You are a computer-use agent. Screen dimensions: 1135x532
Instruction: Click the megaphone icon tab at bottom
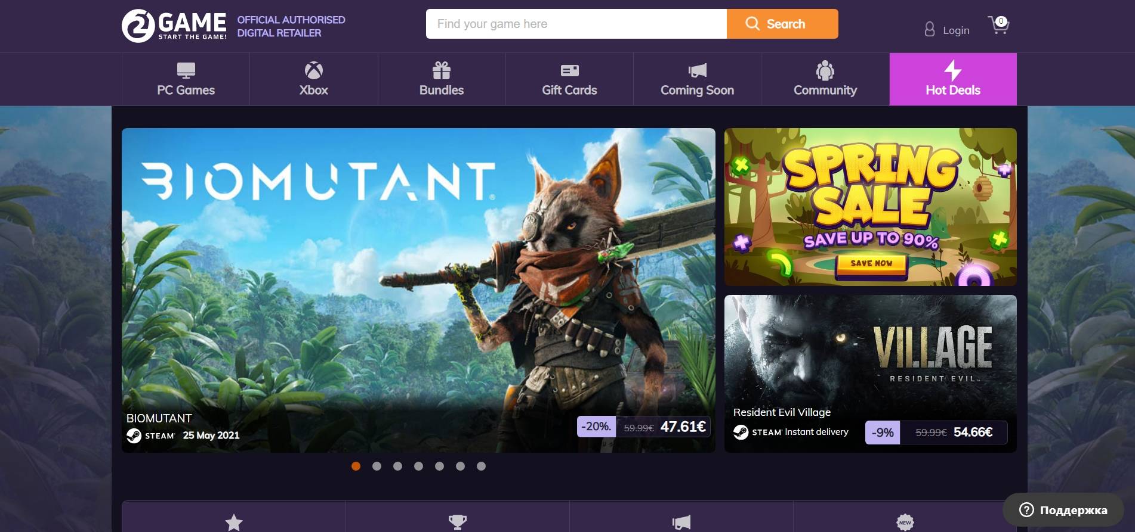point(681,522)
